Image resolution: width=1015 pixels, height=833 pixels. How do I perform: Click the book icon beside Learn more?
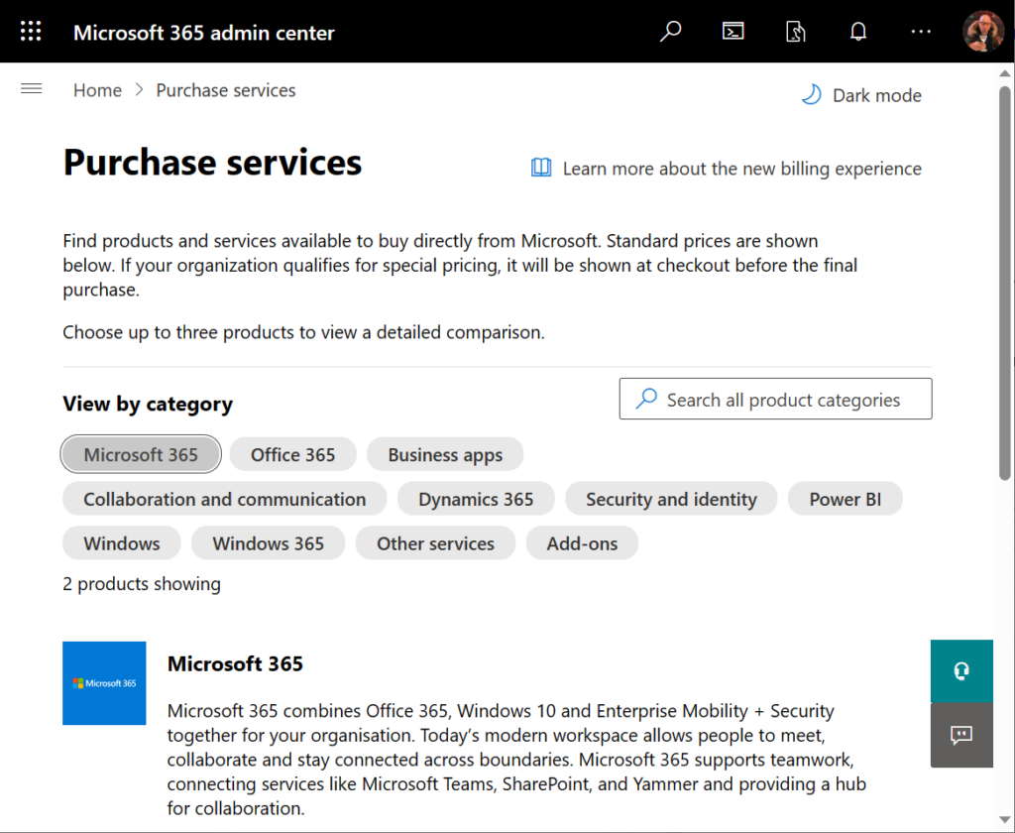point(541,168)
